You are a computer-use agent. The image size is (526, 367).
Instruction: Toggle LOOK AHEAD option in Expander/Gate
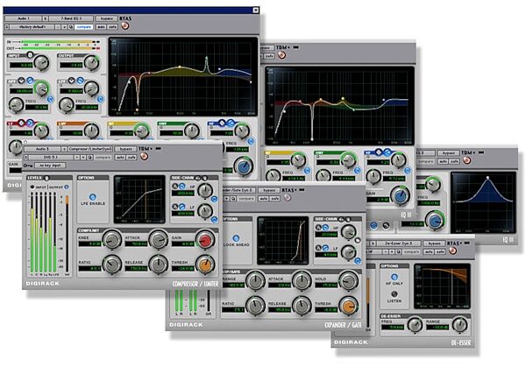pyautogui.click(x=236, y=238)
